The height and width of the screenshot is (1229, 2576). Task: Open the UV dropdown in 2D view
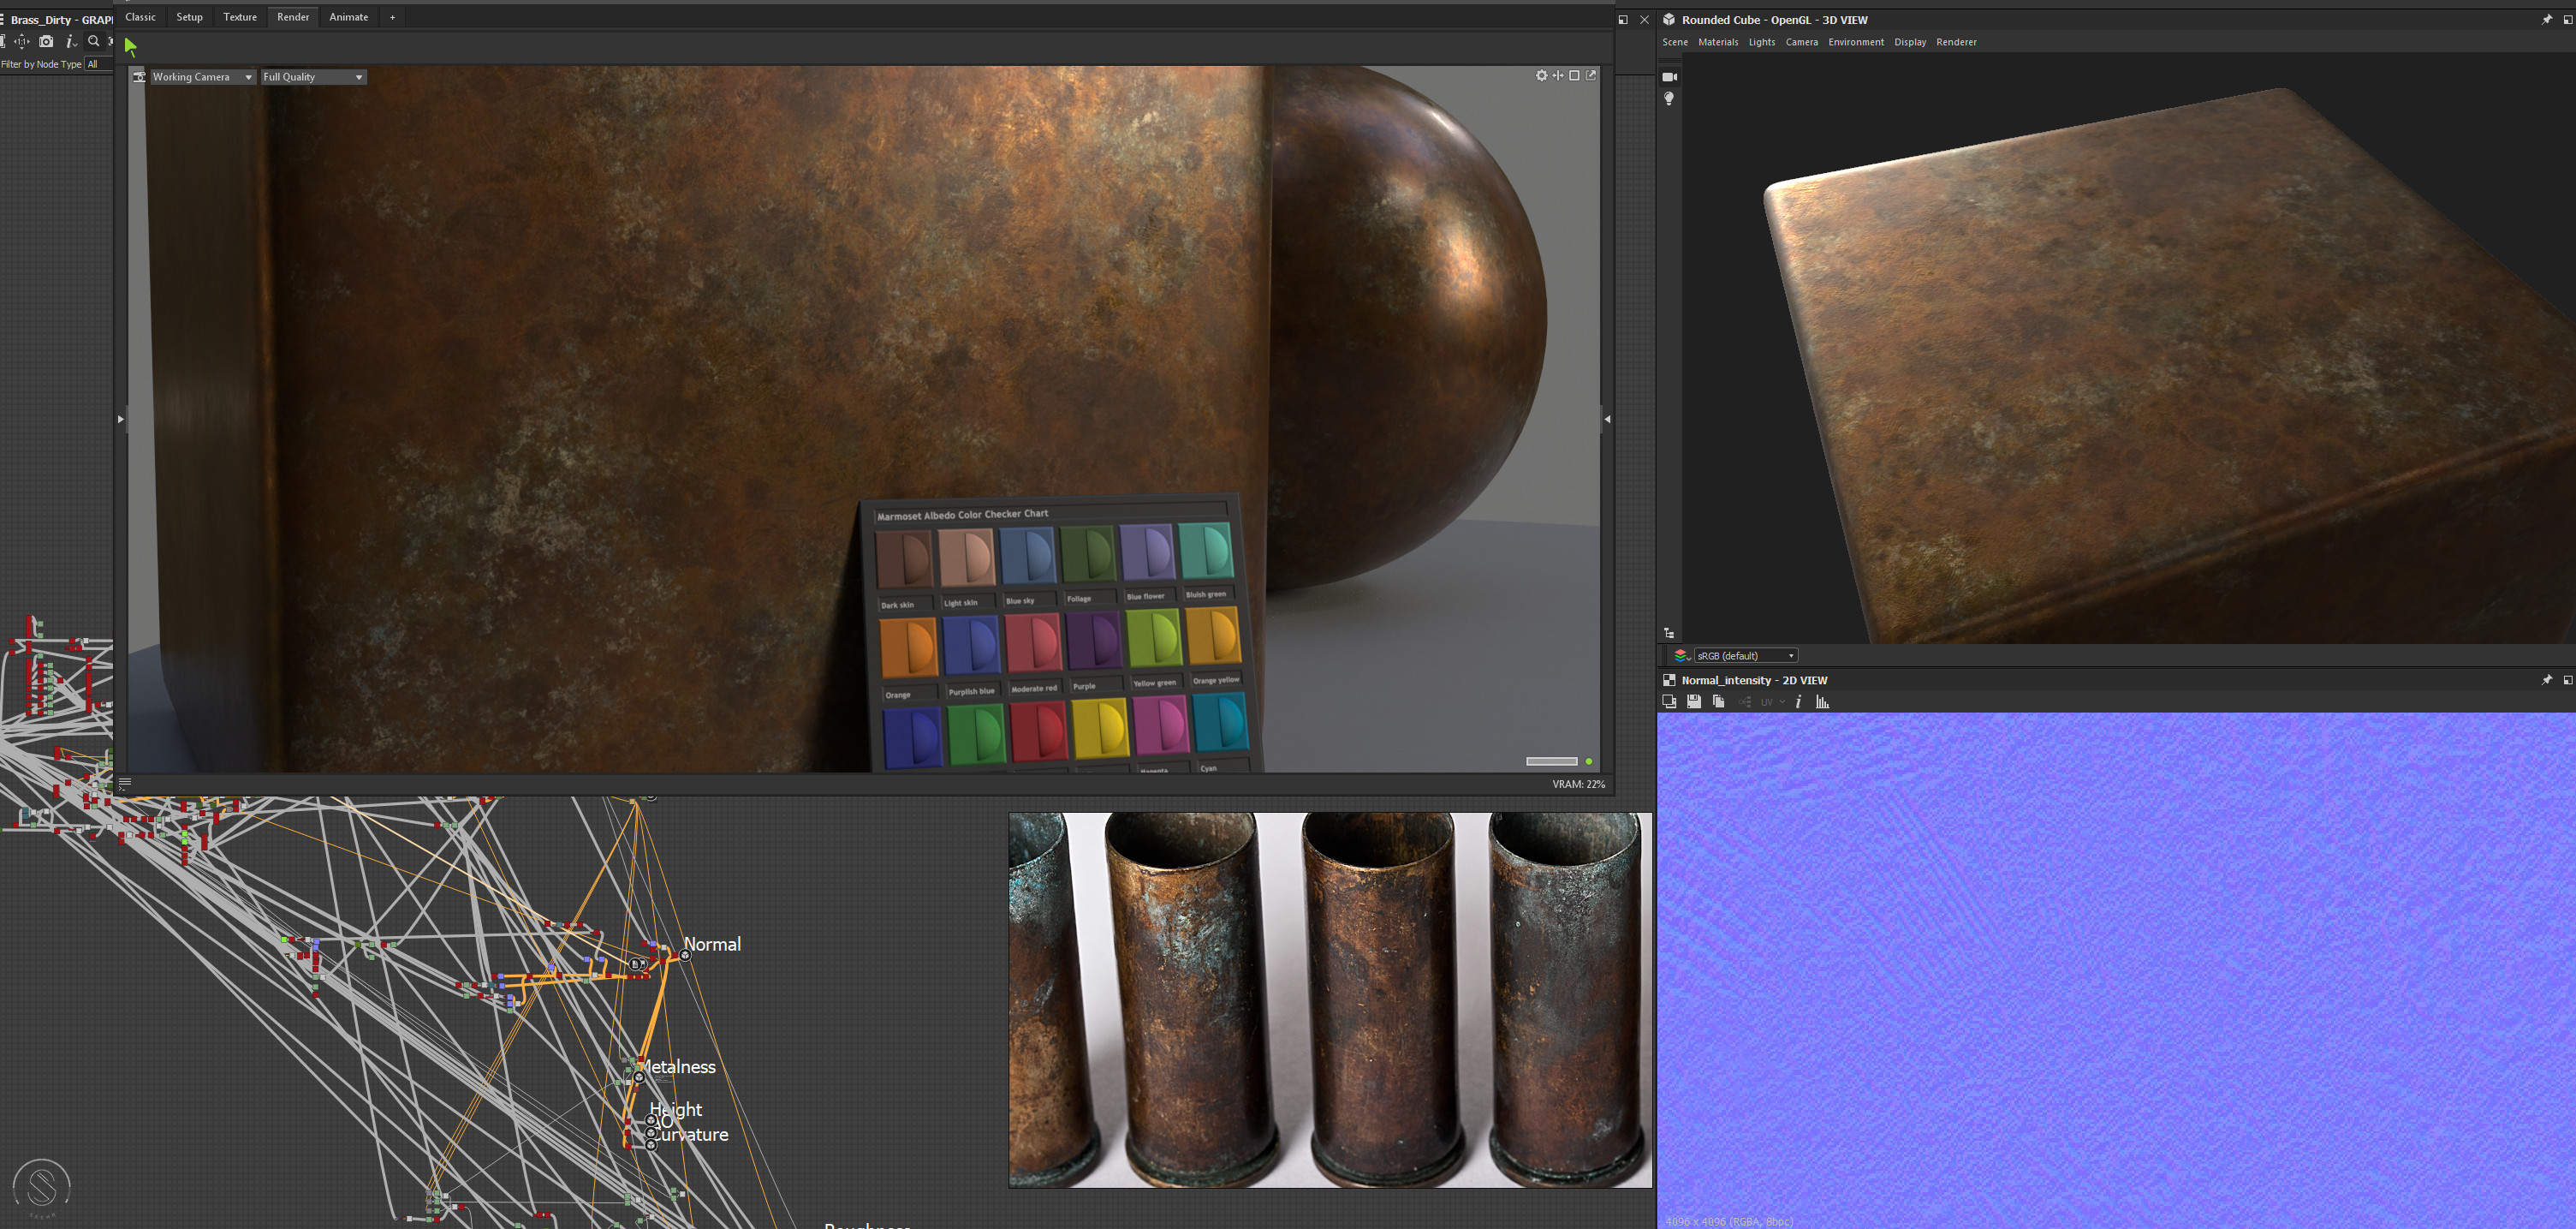pos(1772,702)
